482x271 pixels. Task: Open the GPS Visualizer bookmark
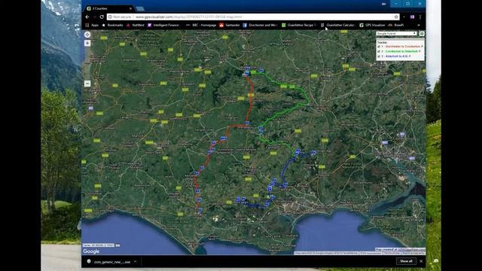point(372,25)
